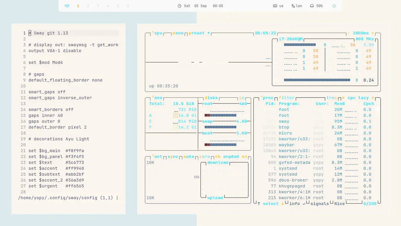Click right arrow after lazy in proc box
The height and width of the screenshot is (226, 401).
(x=372, y=98)
